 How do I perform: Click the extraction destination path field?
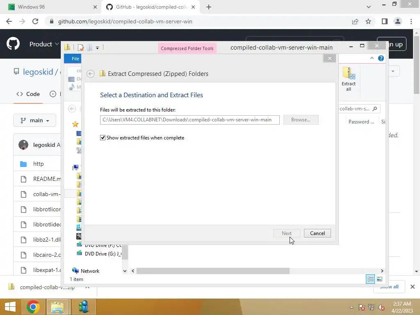point(189,120)
